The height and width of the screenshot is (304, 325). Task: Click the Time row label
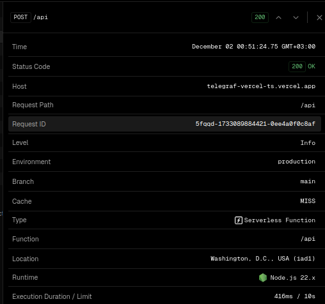pos(19,47)
